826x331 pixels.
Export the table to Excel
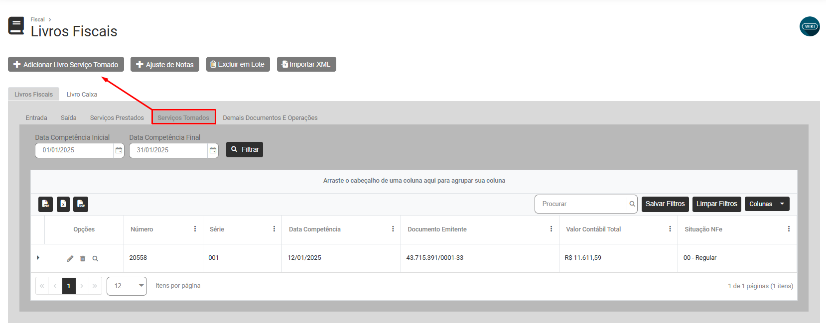pyautogui.click(x=63, y=204)
